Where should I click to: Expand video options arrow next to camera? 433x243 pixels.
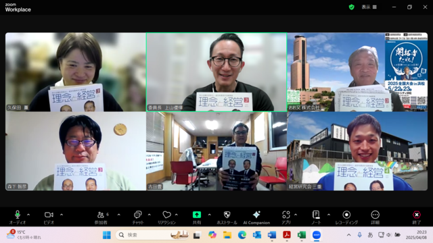coord(62,215)
